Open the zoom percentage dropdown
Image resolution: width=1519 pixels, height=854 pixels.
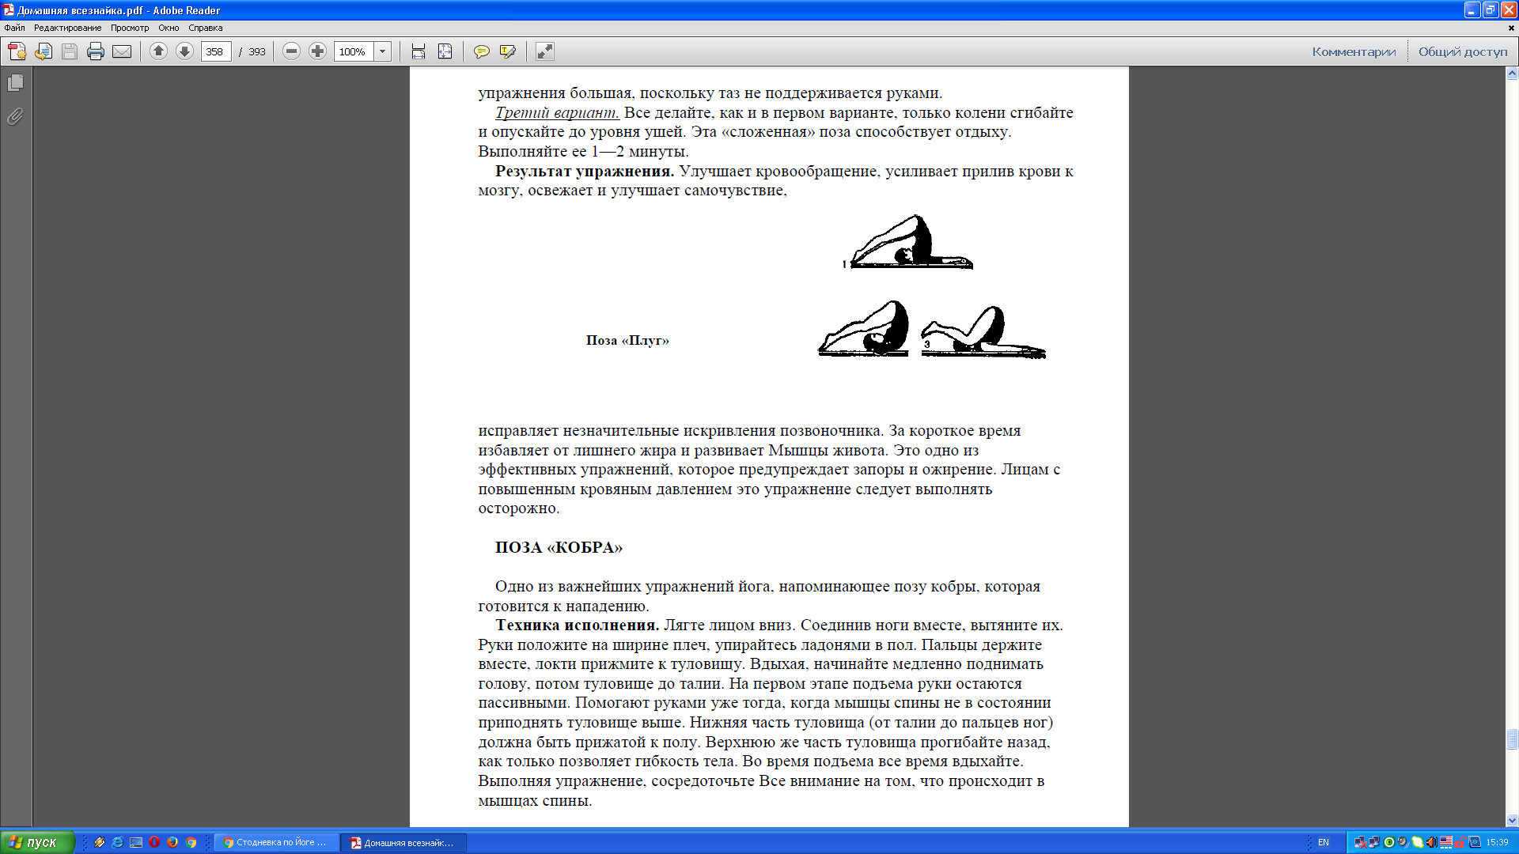(383, 51)
